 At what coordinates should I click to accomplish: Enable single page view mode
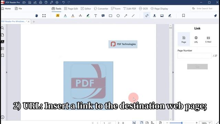[x=142, y=123]
